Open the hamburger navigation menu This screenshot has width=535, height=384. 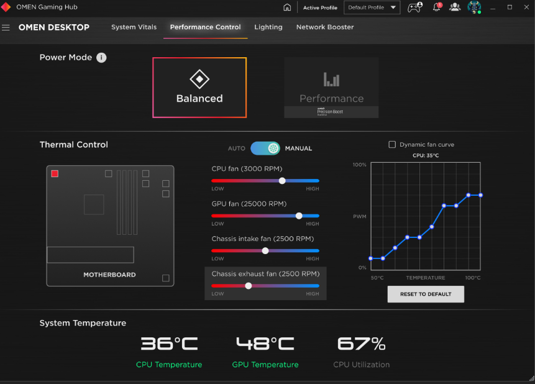[6, 27]
